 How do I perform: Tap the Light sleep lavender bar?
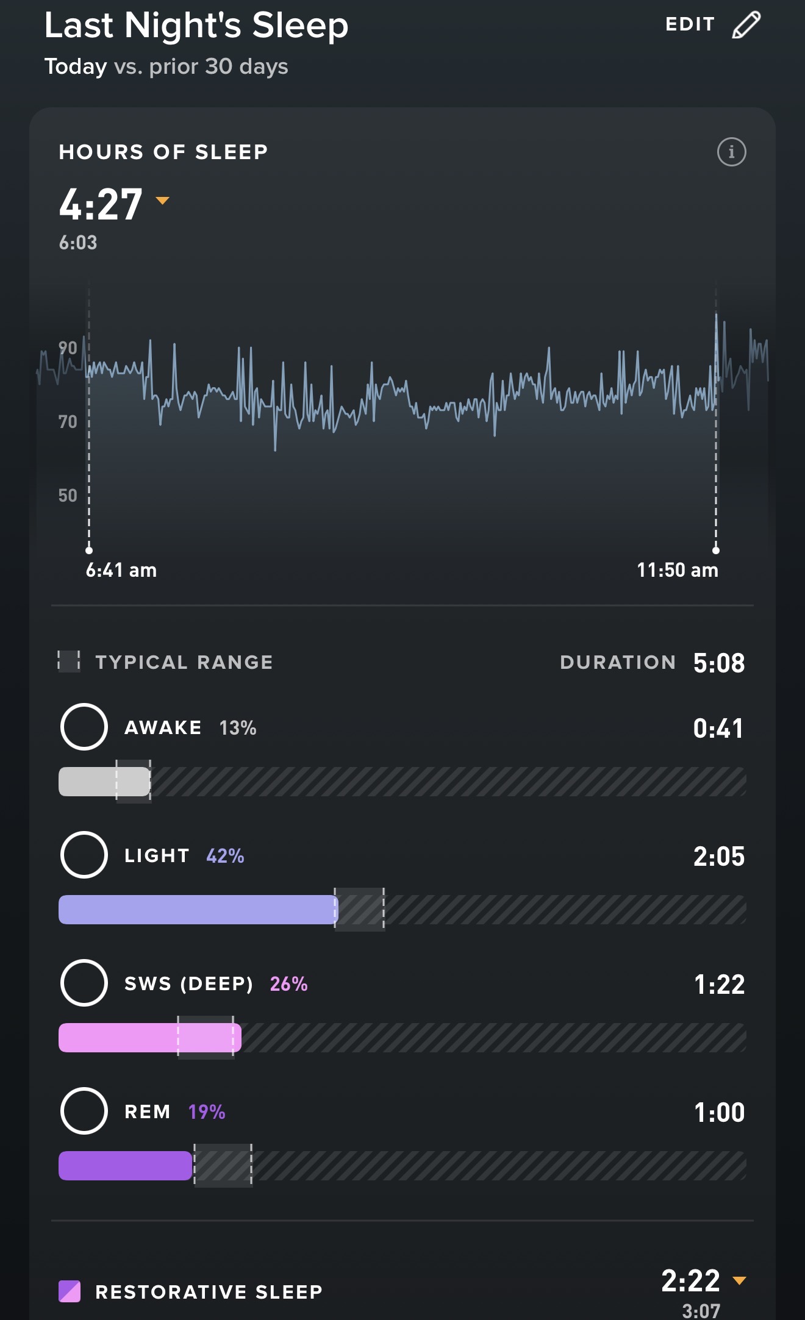pyautogui.click(x=198, y=910)
